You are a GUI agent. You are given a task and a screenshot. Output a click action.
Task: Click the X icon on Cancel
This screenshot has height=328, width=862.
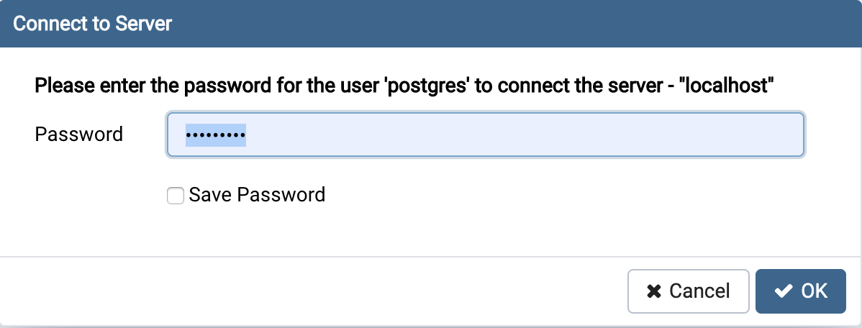tap(654, 291)
